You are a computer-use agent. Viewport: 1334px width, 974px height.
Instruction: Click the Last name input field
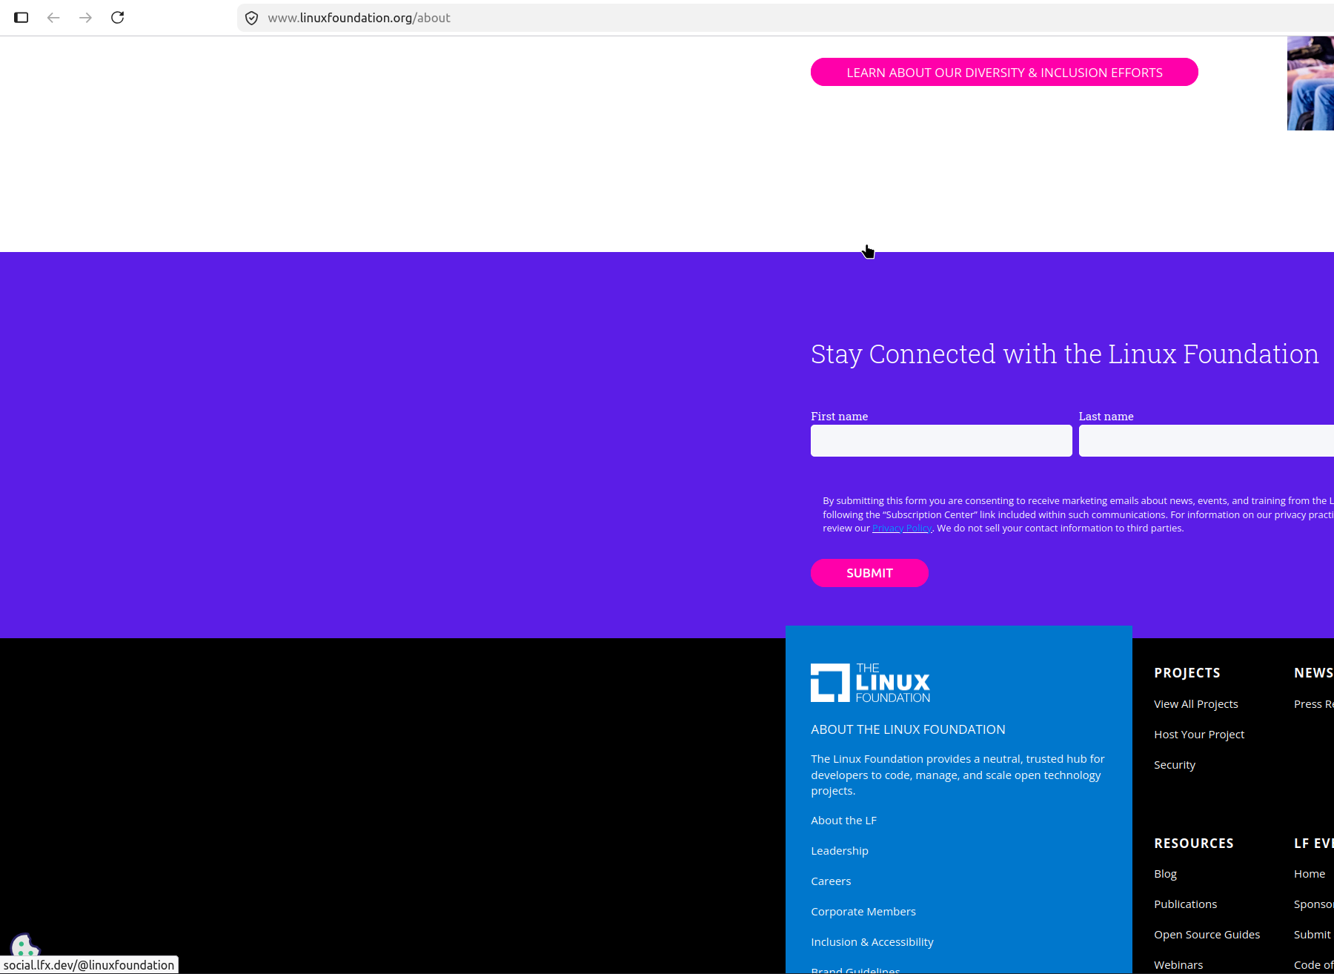pos(1207,440)
